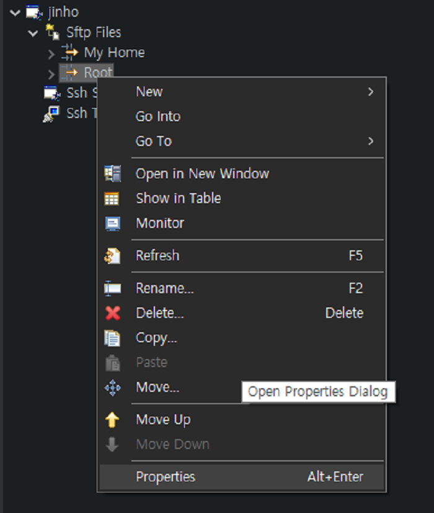This screenshot has height=513, width=434.
Task: Click the Move arrows icon
Action: tap(112, 388)
